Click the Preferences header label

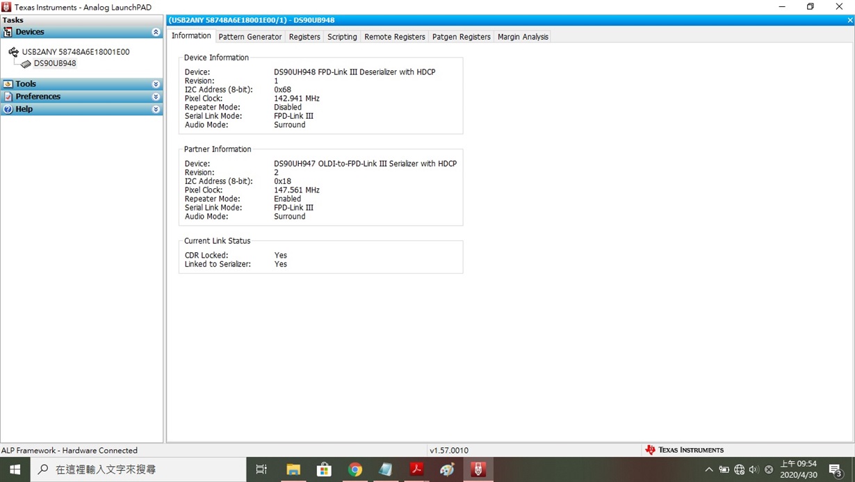pos(38,97)
